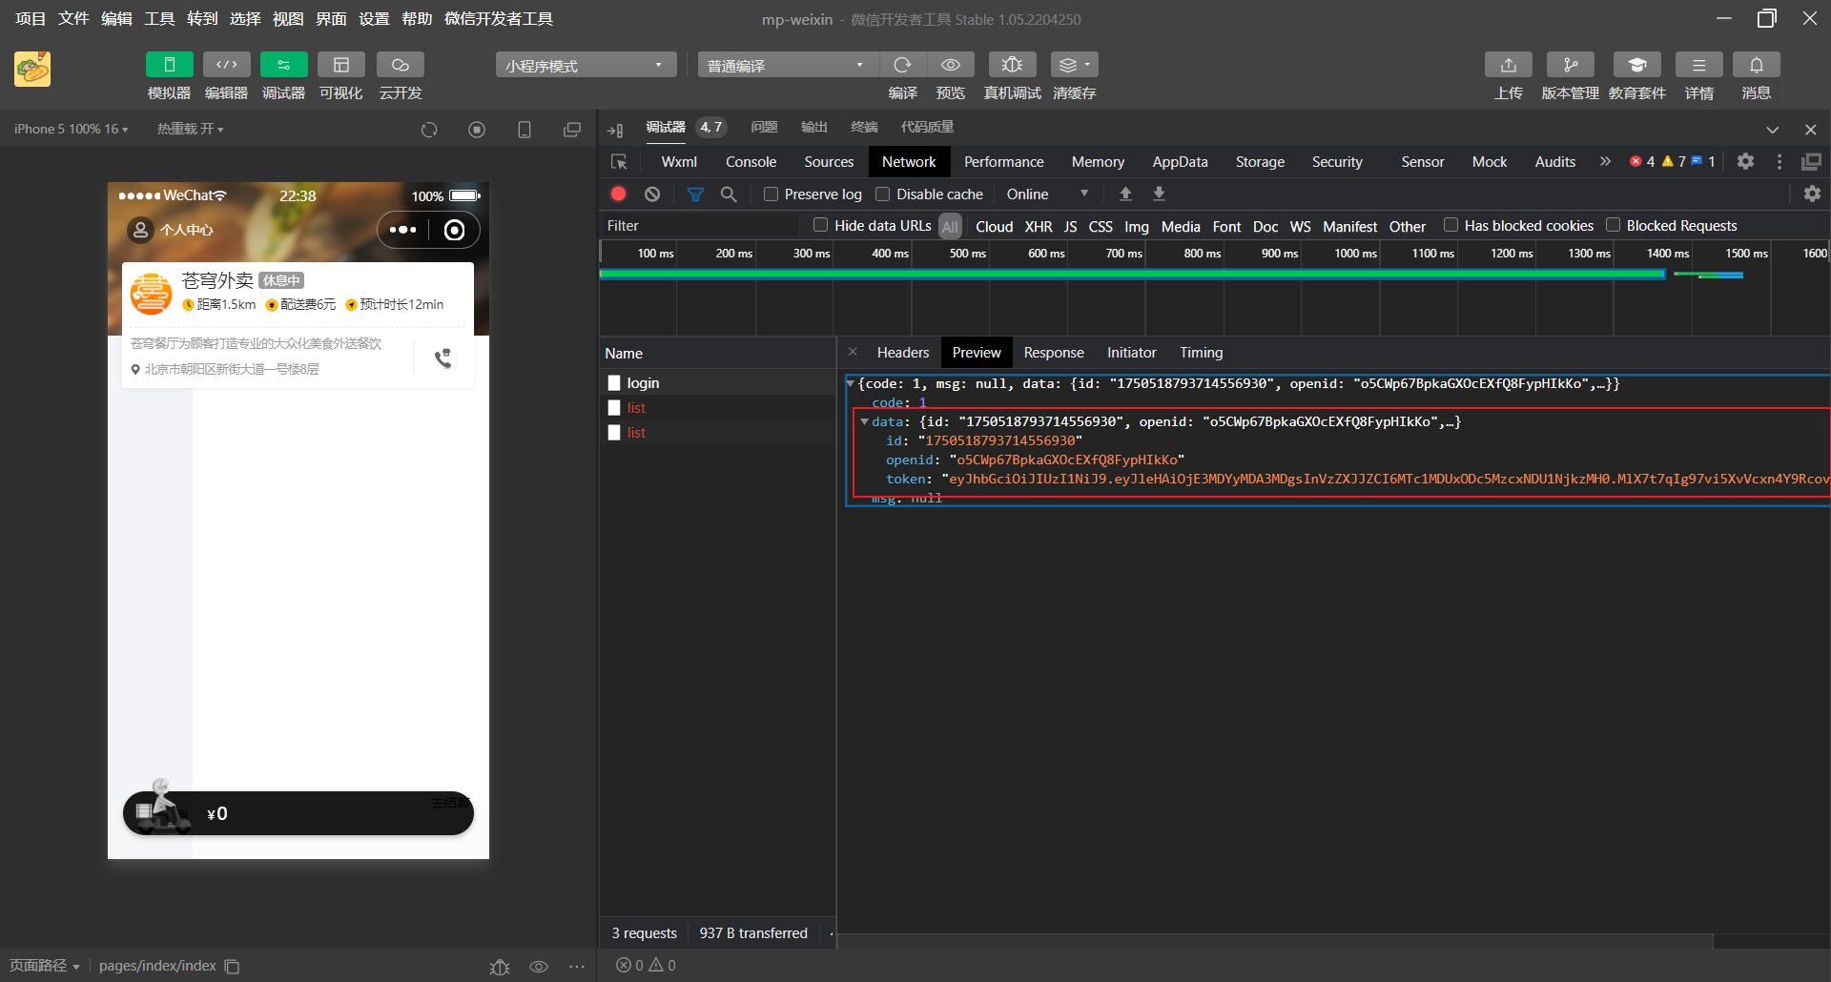Open the notifications (消息) bell
This screenshot has height=982, width=1831.
point(1756,65)
